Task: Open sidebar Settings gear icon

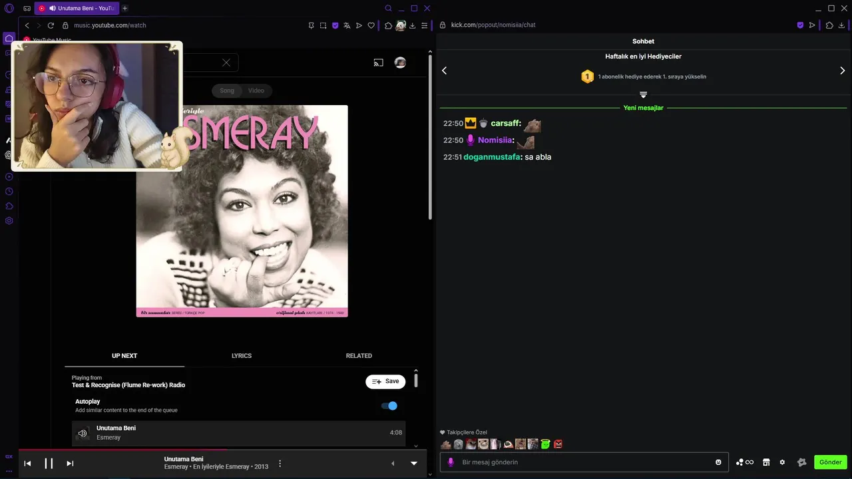Action: point(9,221)
